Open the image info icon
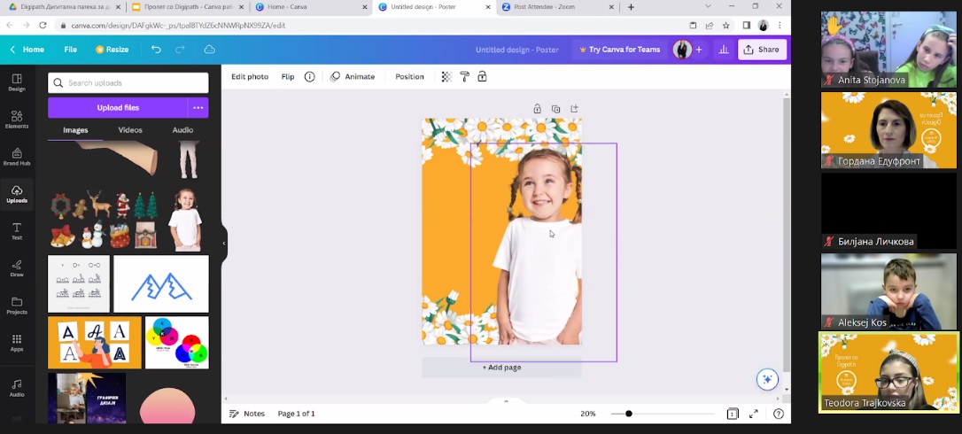 [309, 77]
